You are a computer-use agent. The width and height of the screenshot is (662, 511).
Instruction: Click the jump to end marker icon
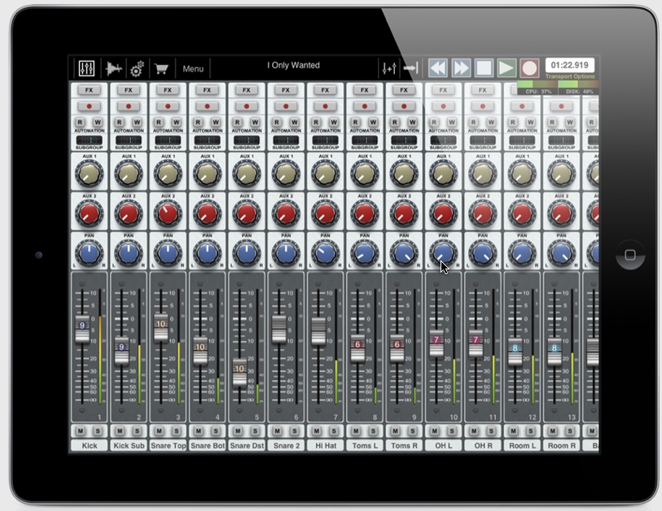(410, 68)
